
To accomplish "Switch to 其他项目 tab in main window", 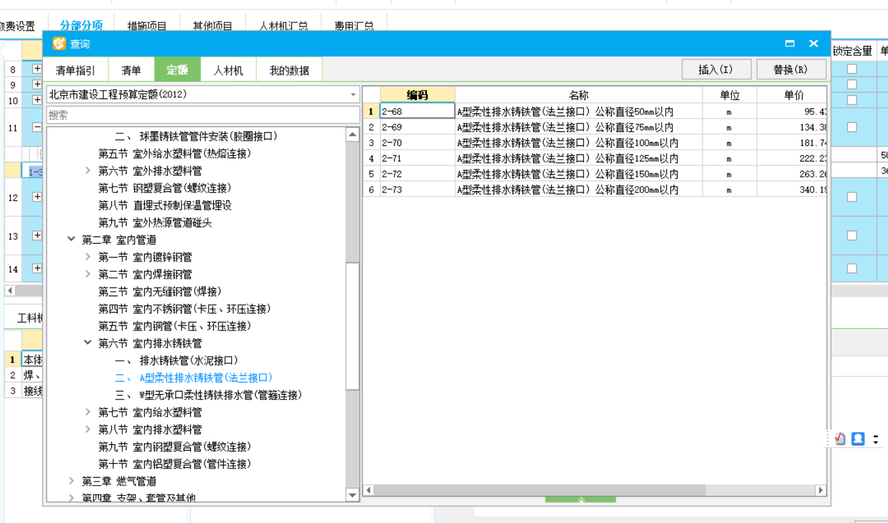I will point(212,26).
